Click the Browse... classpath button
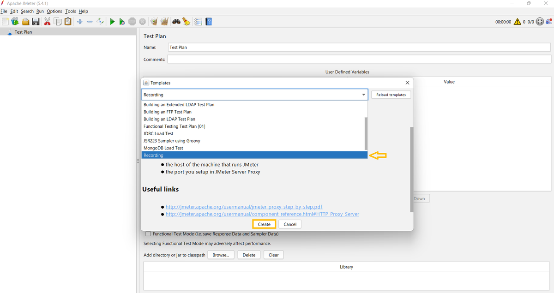This screenshot has width=554, height=293. point(221,255)
